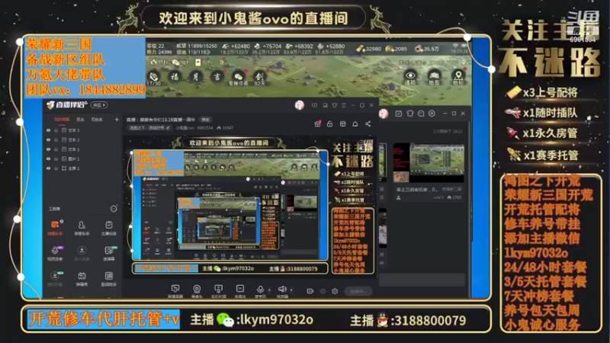This screenshot has height=343, width=610.
Task: Add multimedia source in bottom toolbar
Action: (x=240, y=290)
